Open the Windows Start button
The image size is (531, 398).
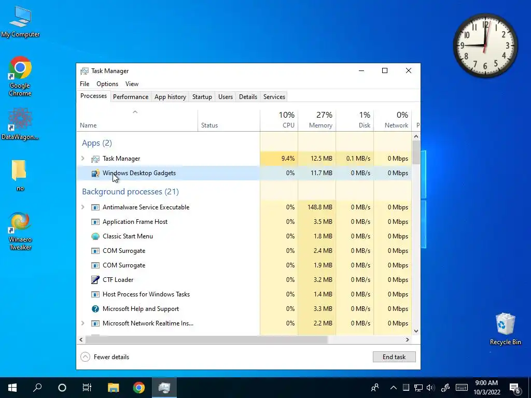[12, 388]
